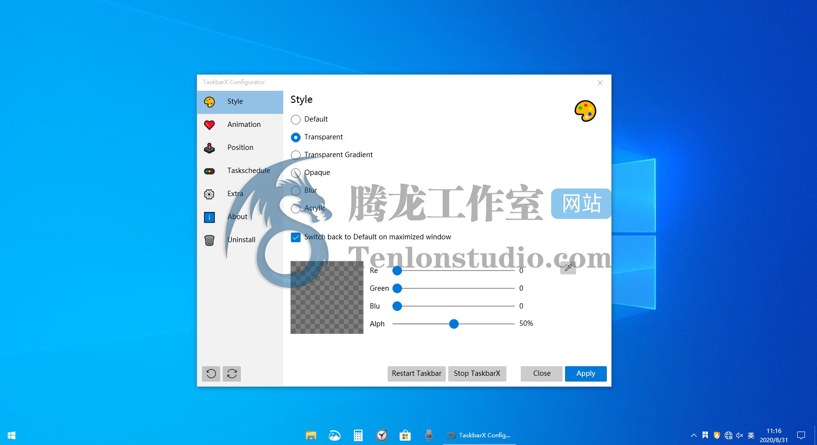The image size is (817, 445).
Task: Open network globe icon in tray
Action: (x=728, y=435)
